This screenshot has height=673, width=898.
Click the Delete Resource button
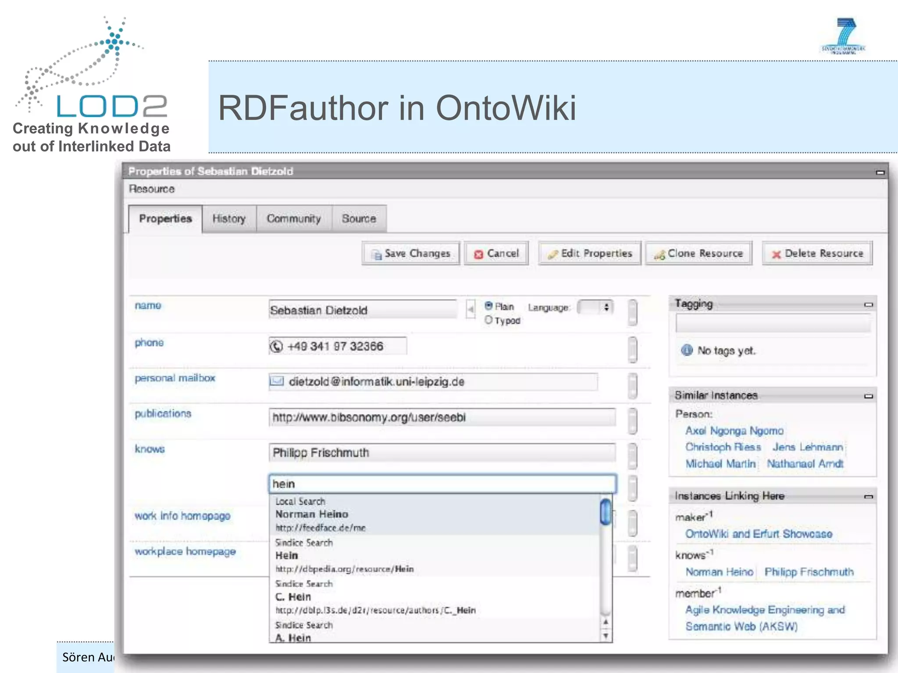[x=817, y=253]
